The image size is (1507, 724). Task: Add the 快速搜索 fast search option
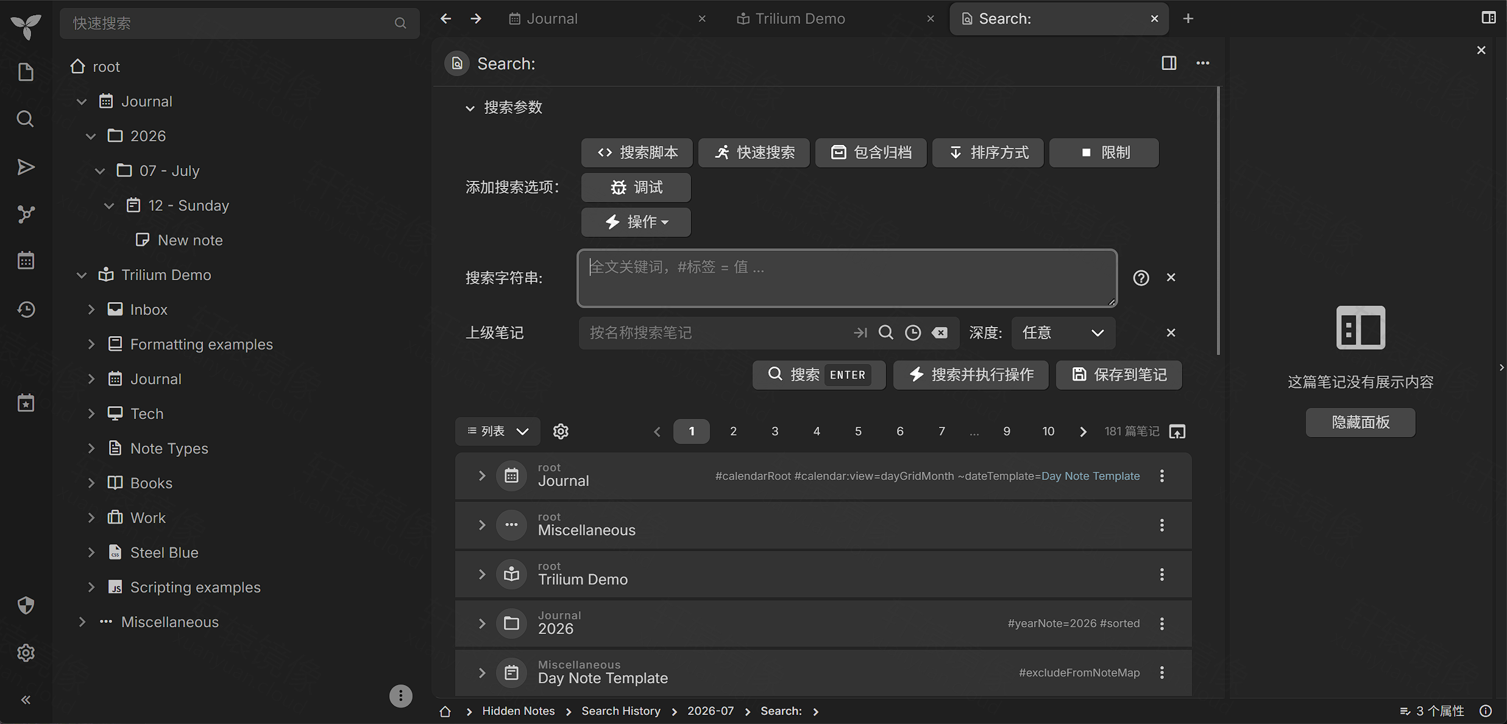(x=754, y=152)
